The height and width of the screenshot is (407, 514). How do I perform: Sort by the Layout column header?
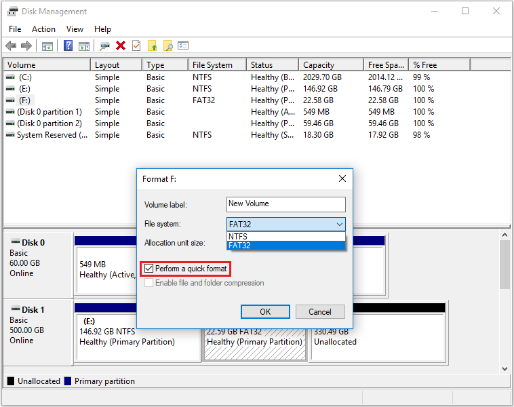coord(117,65)
